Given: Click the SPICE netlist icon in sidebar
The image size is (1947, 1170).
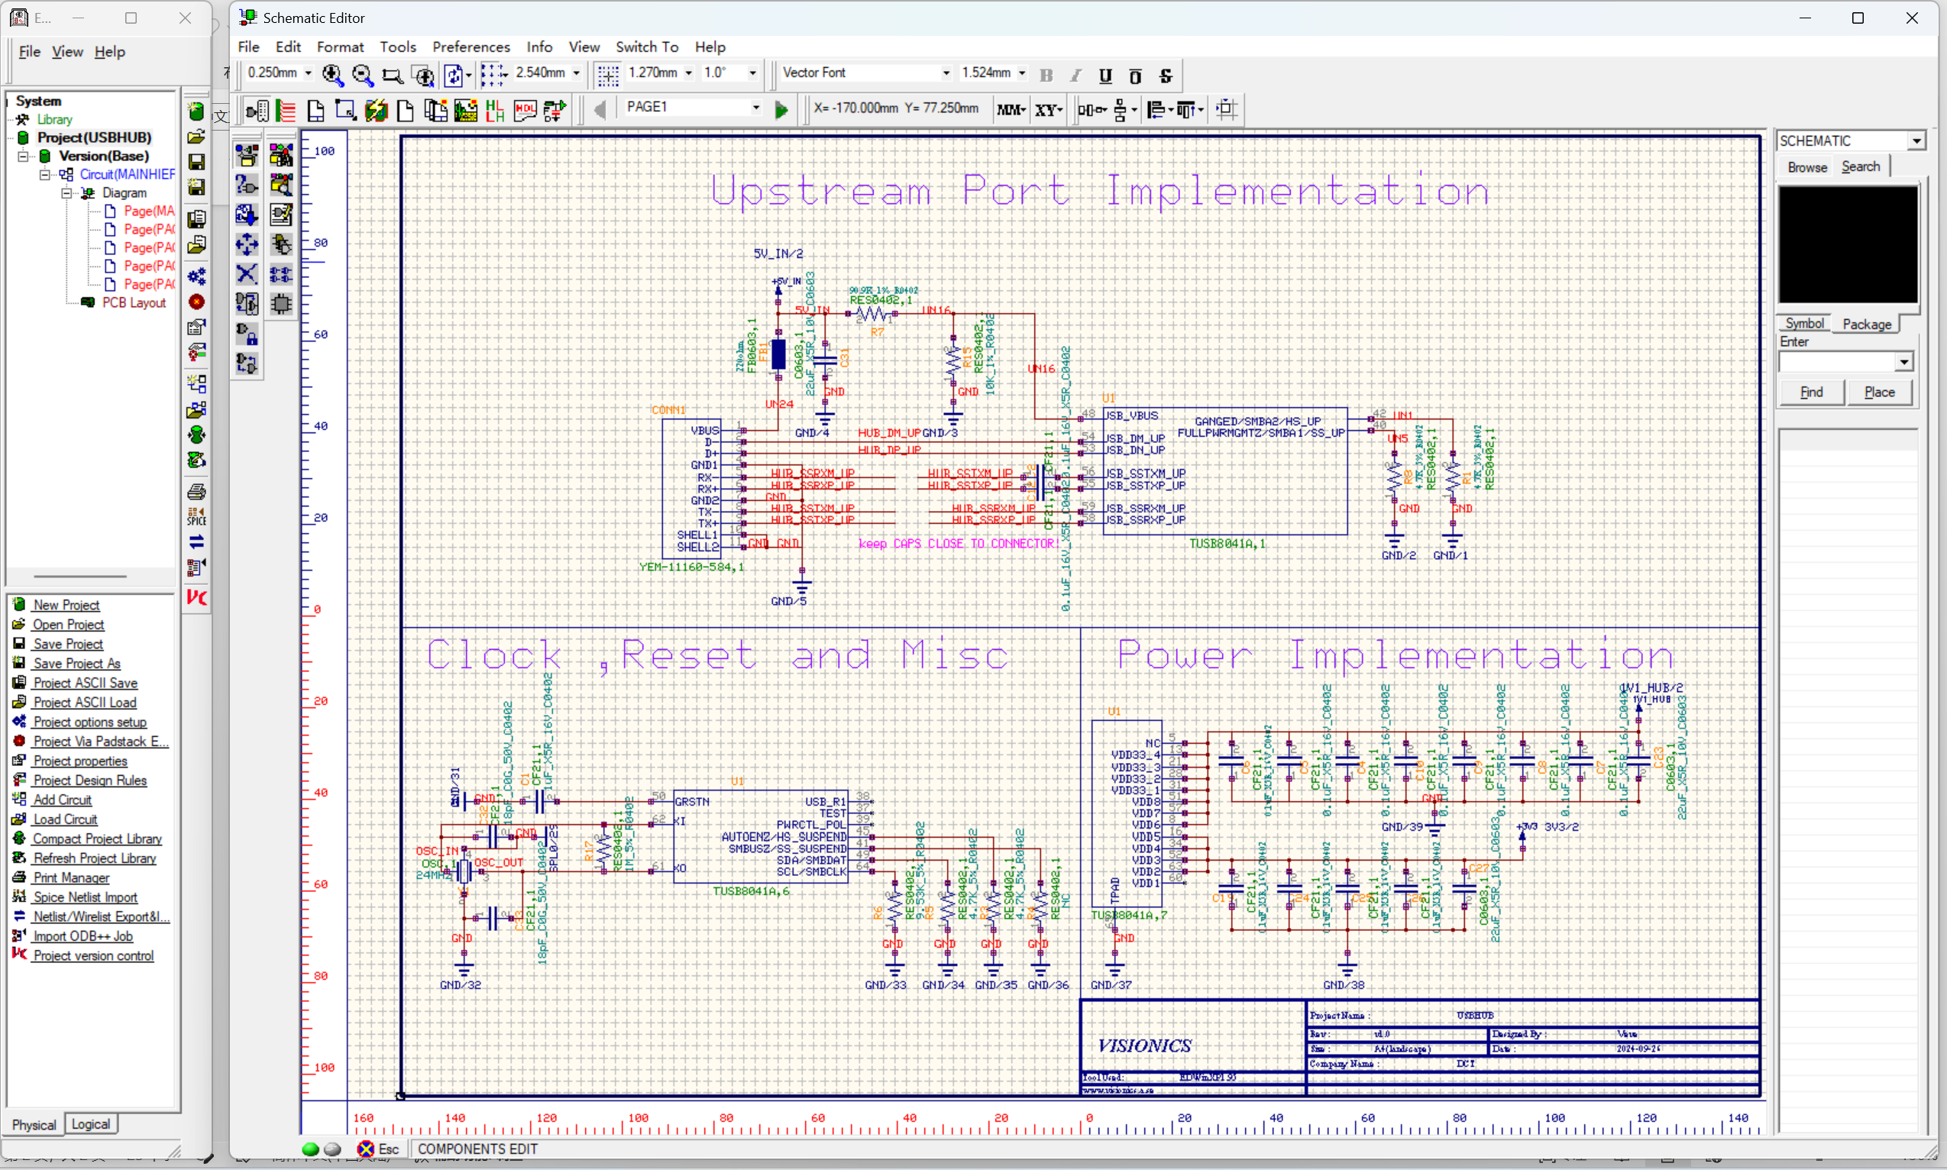Looking at the screenshot, I should pyautogui.click(x=196, y=516).
